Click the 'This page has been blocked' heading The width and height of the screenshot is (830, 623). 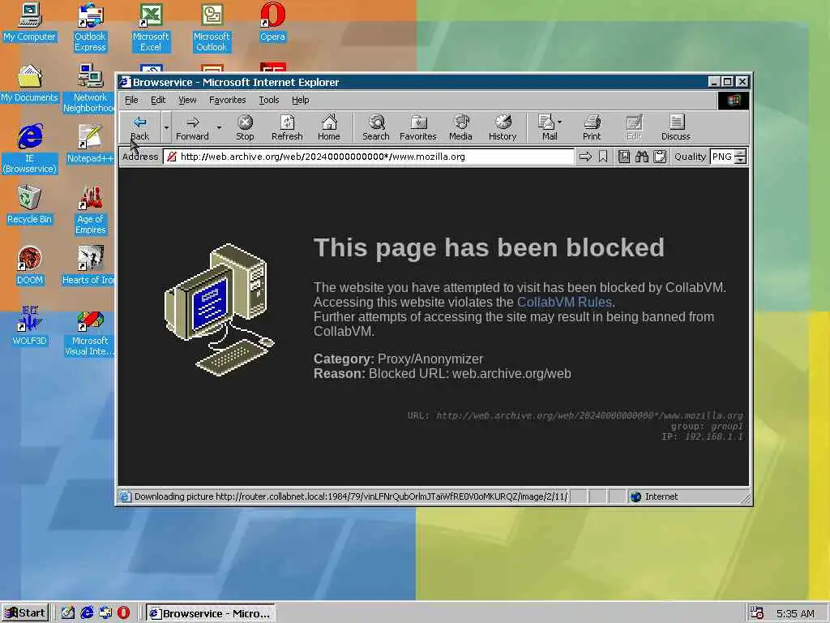point(489,247)
